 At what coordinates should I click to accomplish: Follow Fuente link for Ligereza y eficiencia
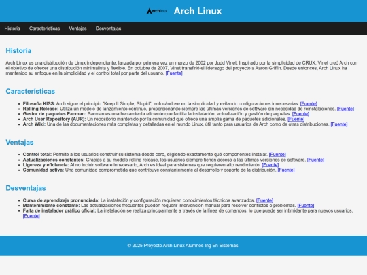tap(270, 165)
